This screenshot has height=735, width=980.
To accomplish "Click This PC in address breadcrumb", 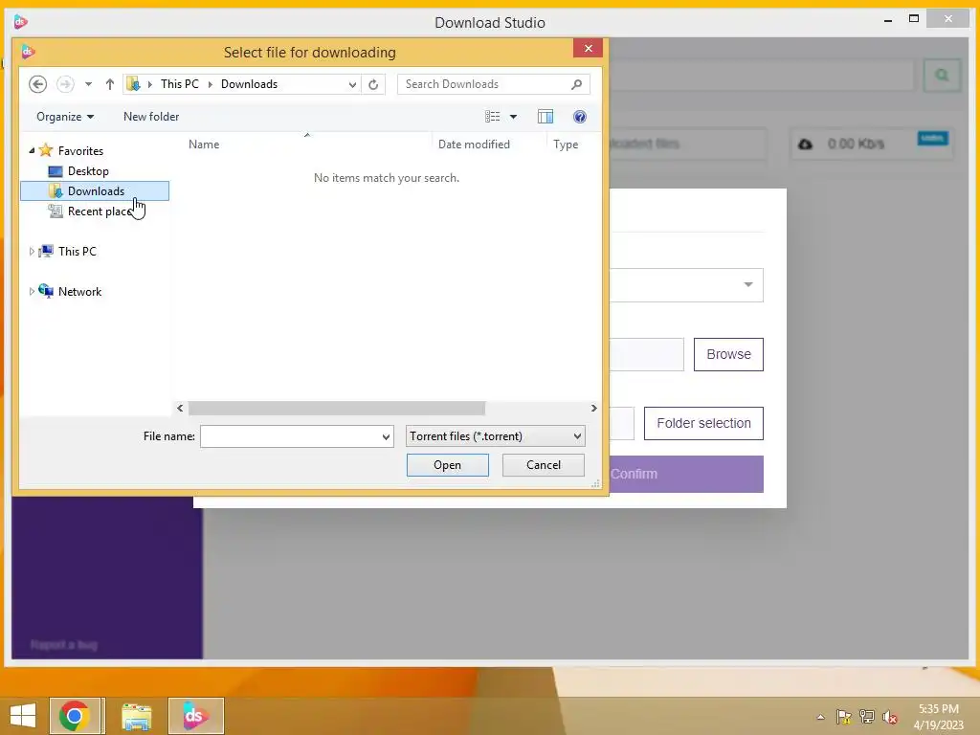I will [179, 84].
